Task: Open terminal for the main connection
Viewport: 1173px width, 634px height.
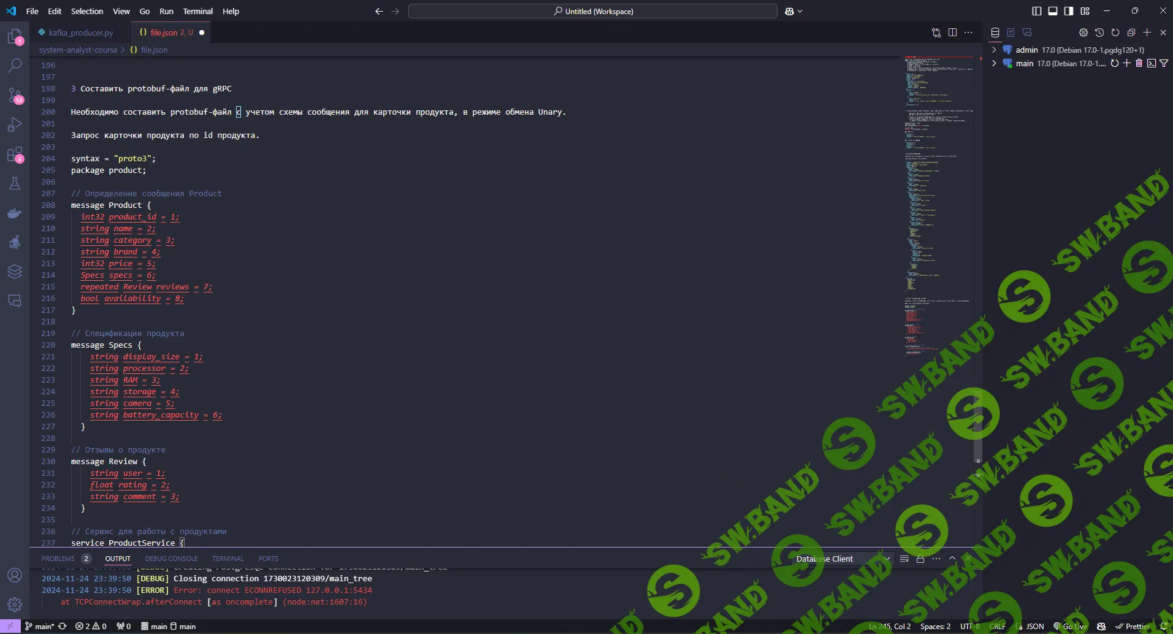Action: pos(1151,63)
